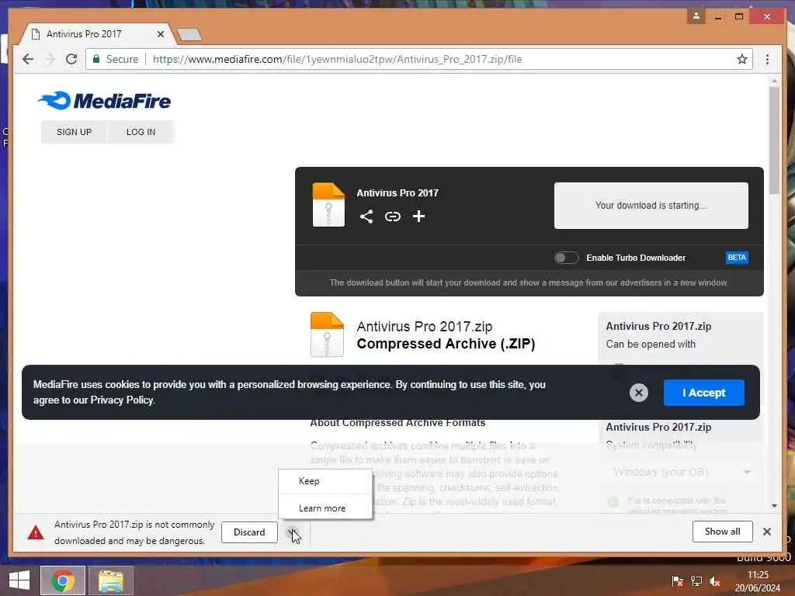Open a new browser tab
795x596 pixels.
(x=189, y=34)
